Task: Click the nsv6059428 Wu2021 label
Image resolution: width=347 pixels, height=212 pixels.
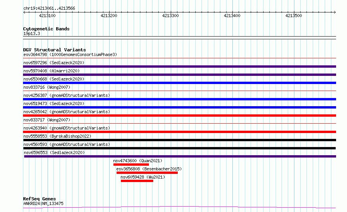Action: (x=143, y=177)
